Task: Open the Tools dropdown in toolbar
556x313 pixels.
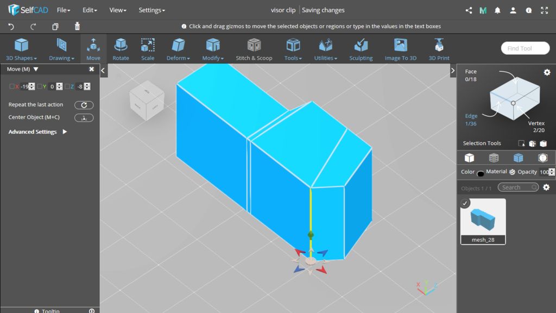Action: [293, 49]
